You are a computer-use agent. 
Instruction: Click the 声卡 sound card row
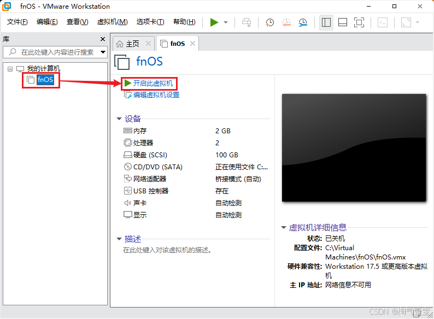pos(196,203)
